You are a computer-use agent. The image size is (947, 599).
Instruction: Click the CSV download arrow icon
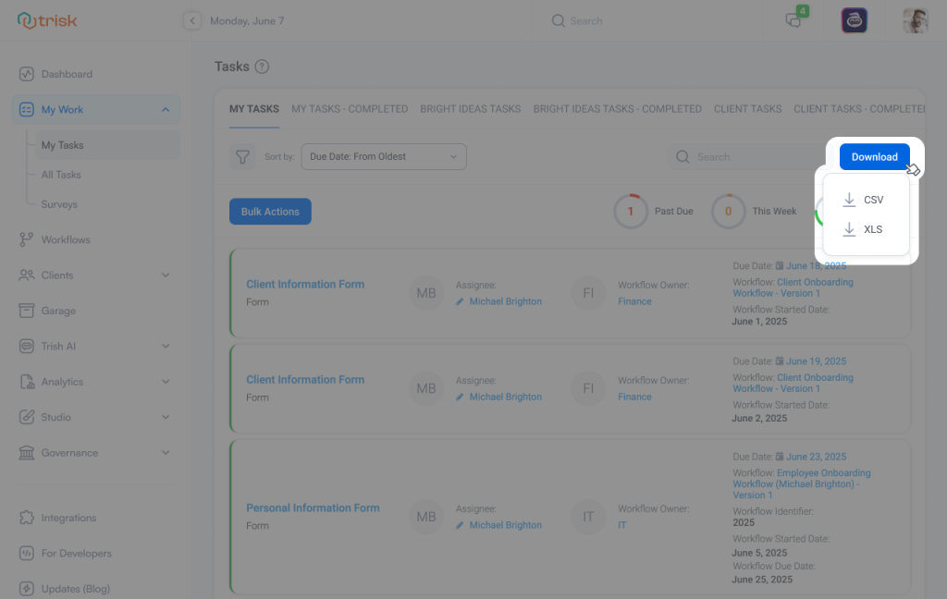849,200
